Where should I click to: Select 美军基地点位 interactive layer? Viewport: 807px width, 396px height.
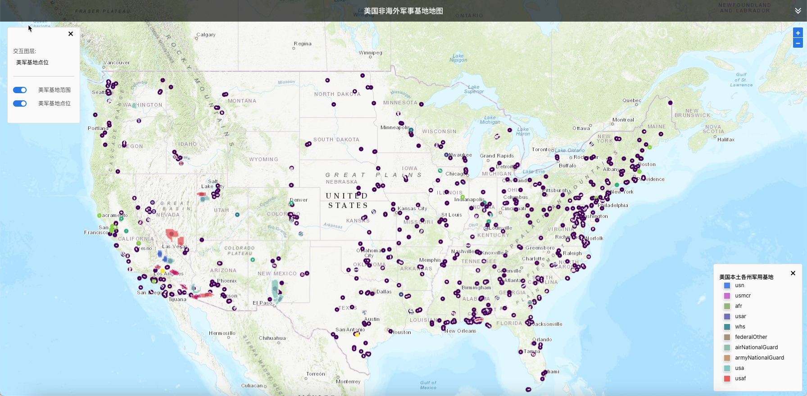click(x=32, y=63)
